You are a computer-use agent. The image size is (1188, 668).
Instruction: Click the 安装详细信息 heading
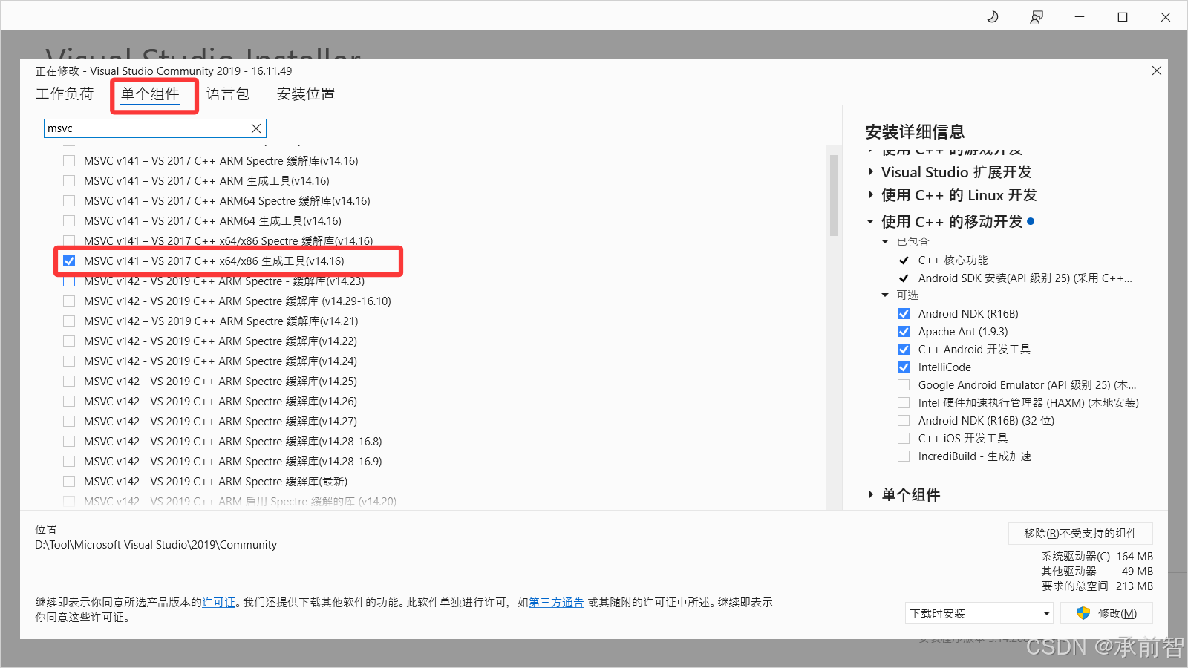pyautogui.click(x=915, y=132)
